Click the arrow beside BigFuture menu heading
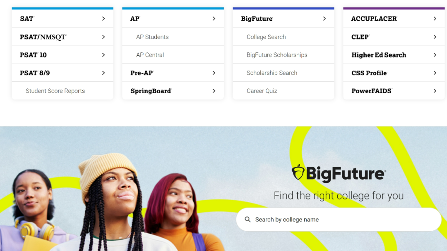This screenshot has height=251, width=447. pos(324,19)
